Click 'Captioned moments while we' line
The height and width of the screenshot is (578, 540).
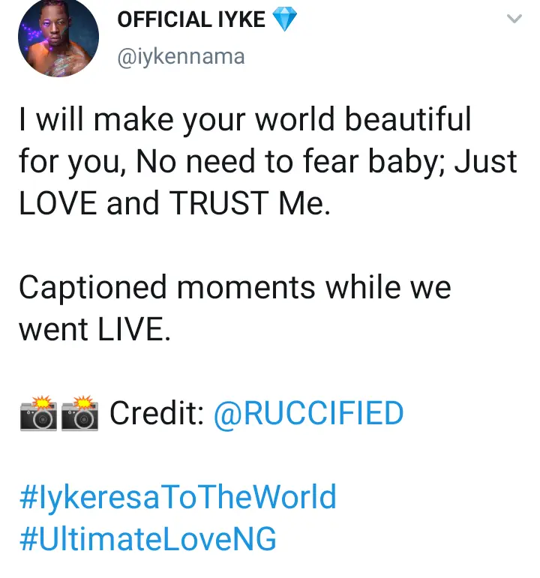coord(235,288)
